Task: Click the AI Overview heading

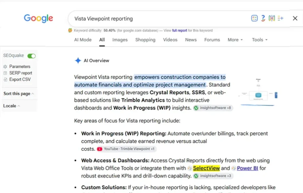Action: [x=96, y=60]
